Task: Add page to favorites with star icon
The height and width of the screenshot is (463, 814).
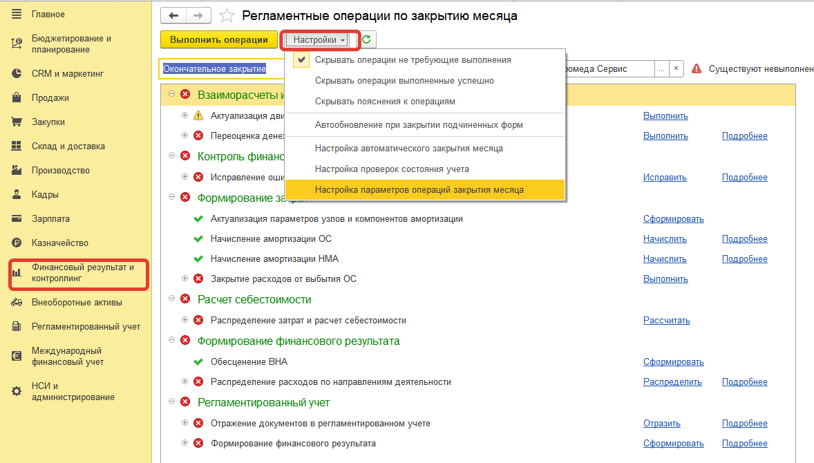Action: (226, 16)
